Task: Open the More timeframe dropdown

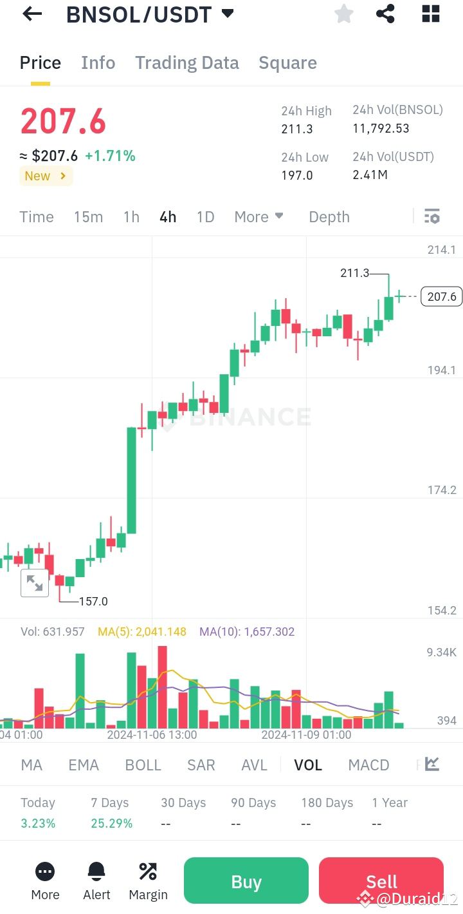Action: click(x=259, y=216)
